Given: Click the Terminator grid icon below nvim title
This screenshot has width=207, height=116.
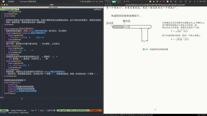Looking at the screenshot, I should point(1,7).
